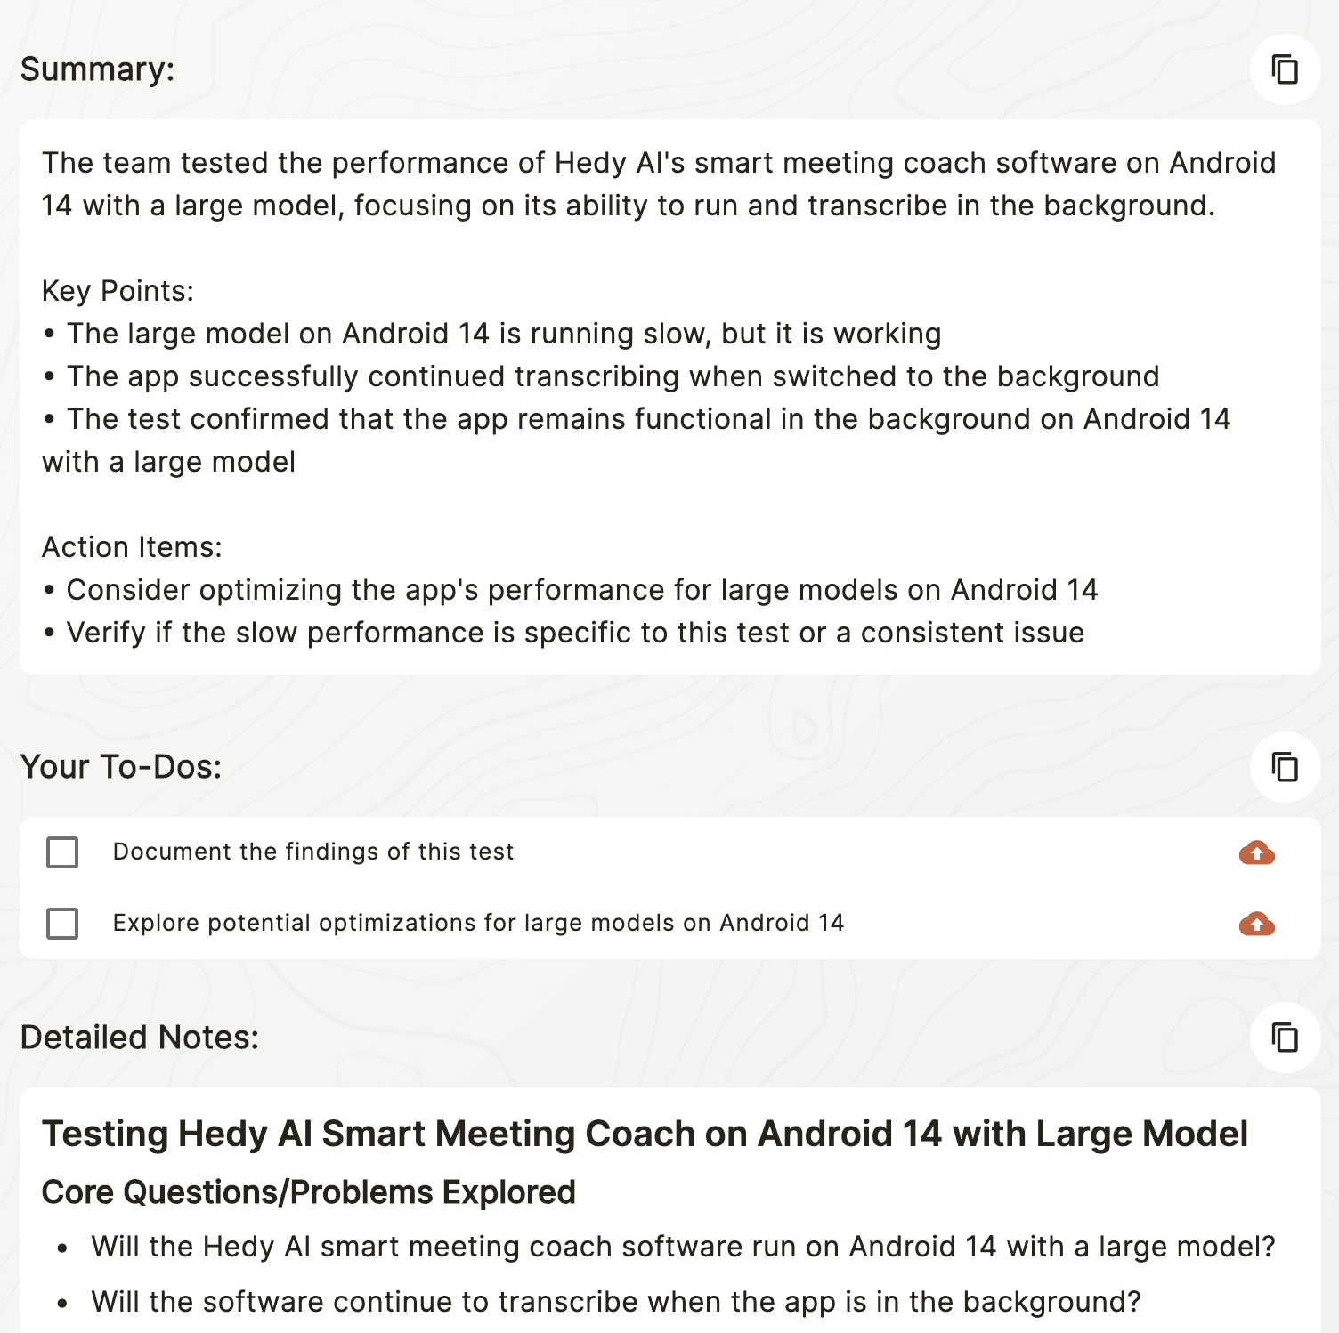This screenshot has width=1339, height=1333.
Task: Click the 'Detailed Notes:' heading
Action: pyautogui.click(x=140, y=1038)
